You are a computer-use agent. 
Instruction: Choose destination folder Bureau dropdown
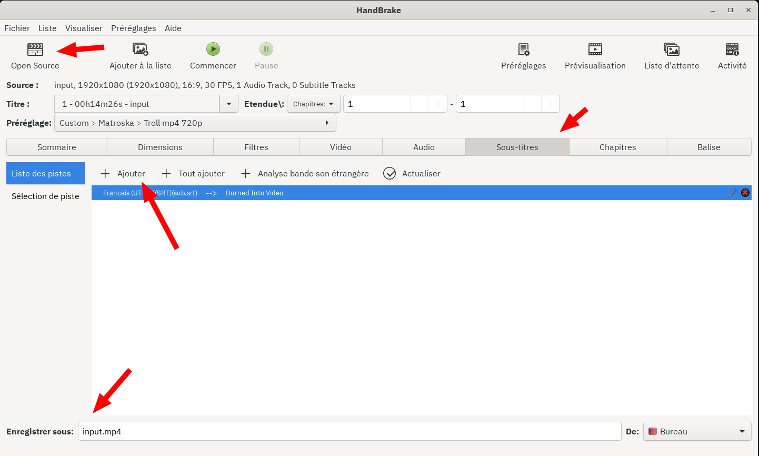tap(697, 432)
